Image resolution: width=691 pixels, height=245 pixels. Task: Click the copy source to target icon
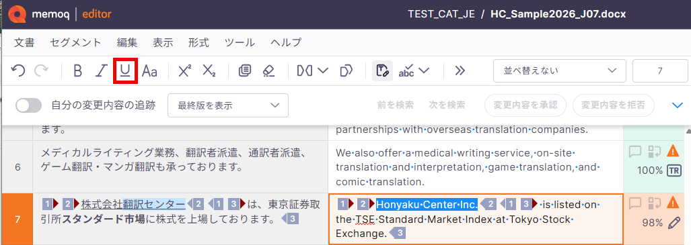click(x=245, y=70)
